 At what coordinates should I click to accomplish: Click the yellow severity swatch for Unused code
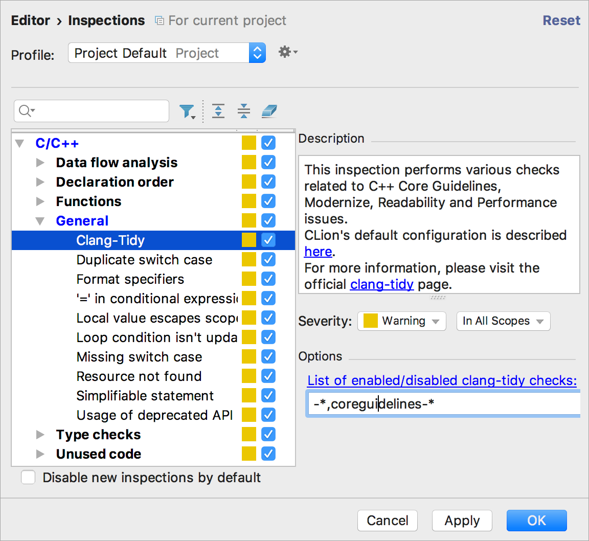tap(249, 454)
